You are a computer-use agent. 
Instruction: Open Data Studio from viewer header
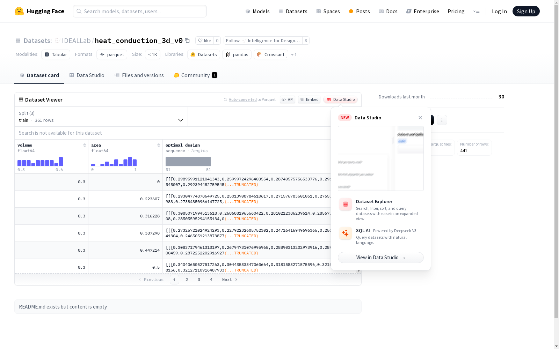pyautogui.click(x=340, y=99)
